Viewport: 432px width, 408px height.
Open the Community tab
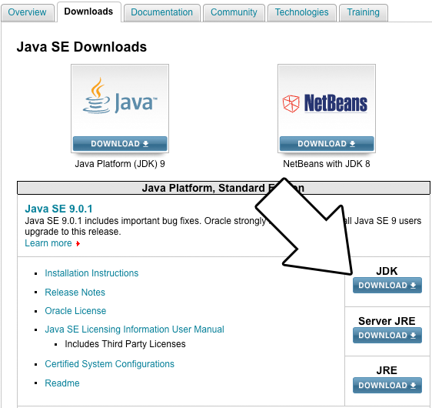(234, 12)
